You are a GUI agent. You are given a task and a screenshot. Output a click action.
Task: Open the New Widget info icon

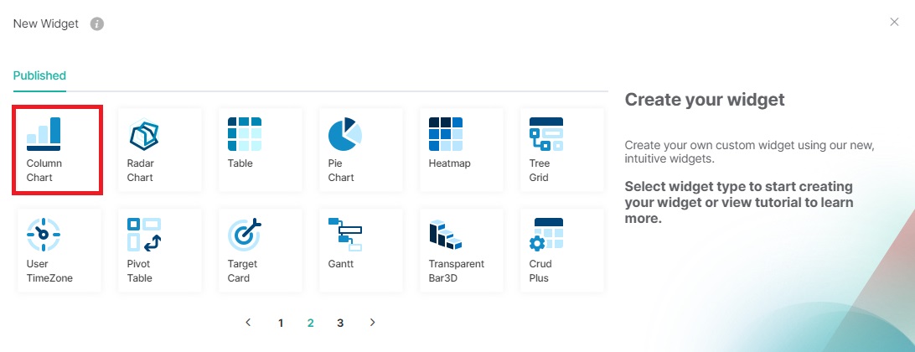pyautogui.click(x=97, y=23)
